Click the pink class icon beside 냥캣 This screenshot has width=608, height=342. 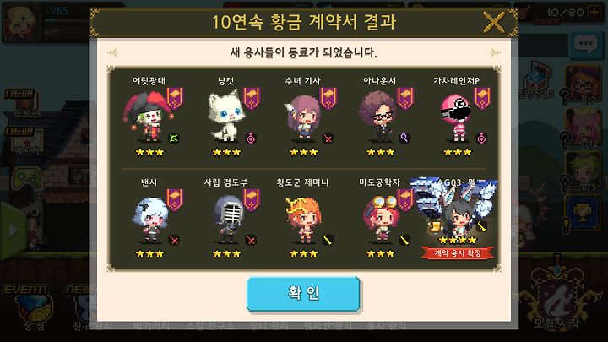[x=251, y=138]
